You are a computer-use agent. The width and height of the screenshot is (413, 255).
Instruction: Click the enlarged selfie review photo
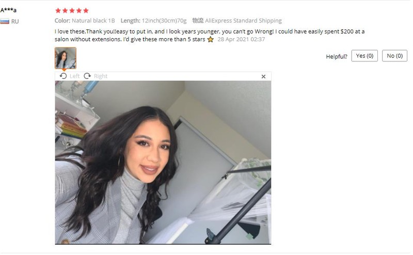coord(163,163)
